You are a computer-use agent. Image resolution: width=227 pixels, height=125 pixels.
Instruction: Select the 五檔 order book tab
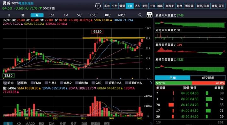172,78
